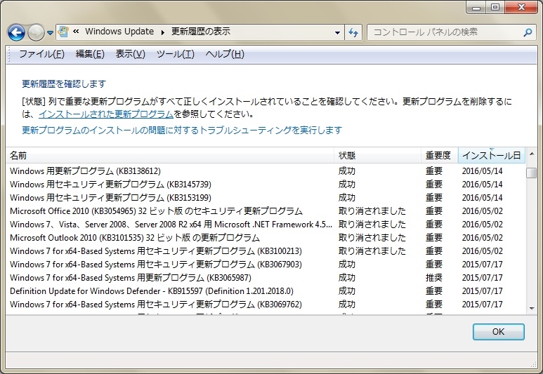This screenshot has height=374, width=543.
Task: Select the KB3067903 security update row
Action: point(266,265)
